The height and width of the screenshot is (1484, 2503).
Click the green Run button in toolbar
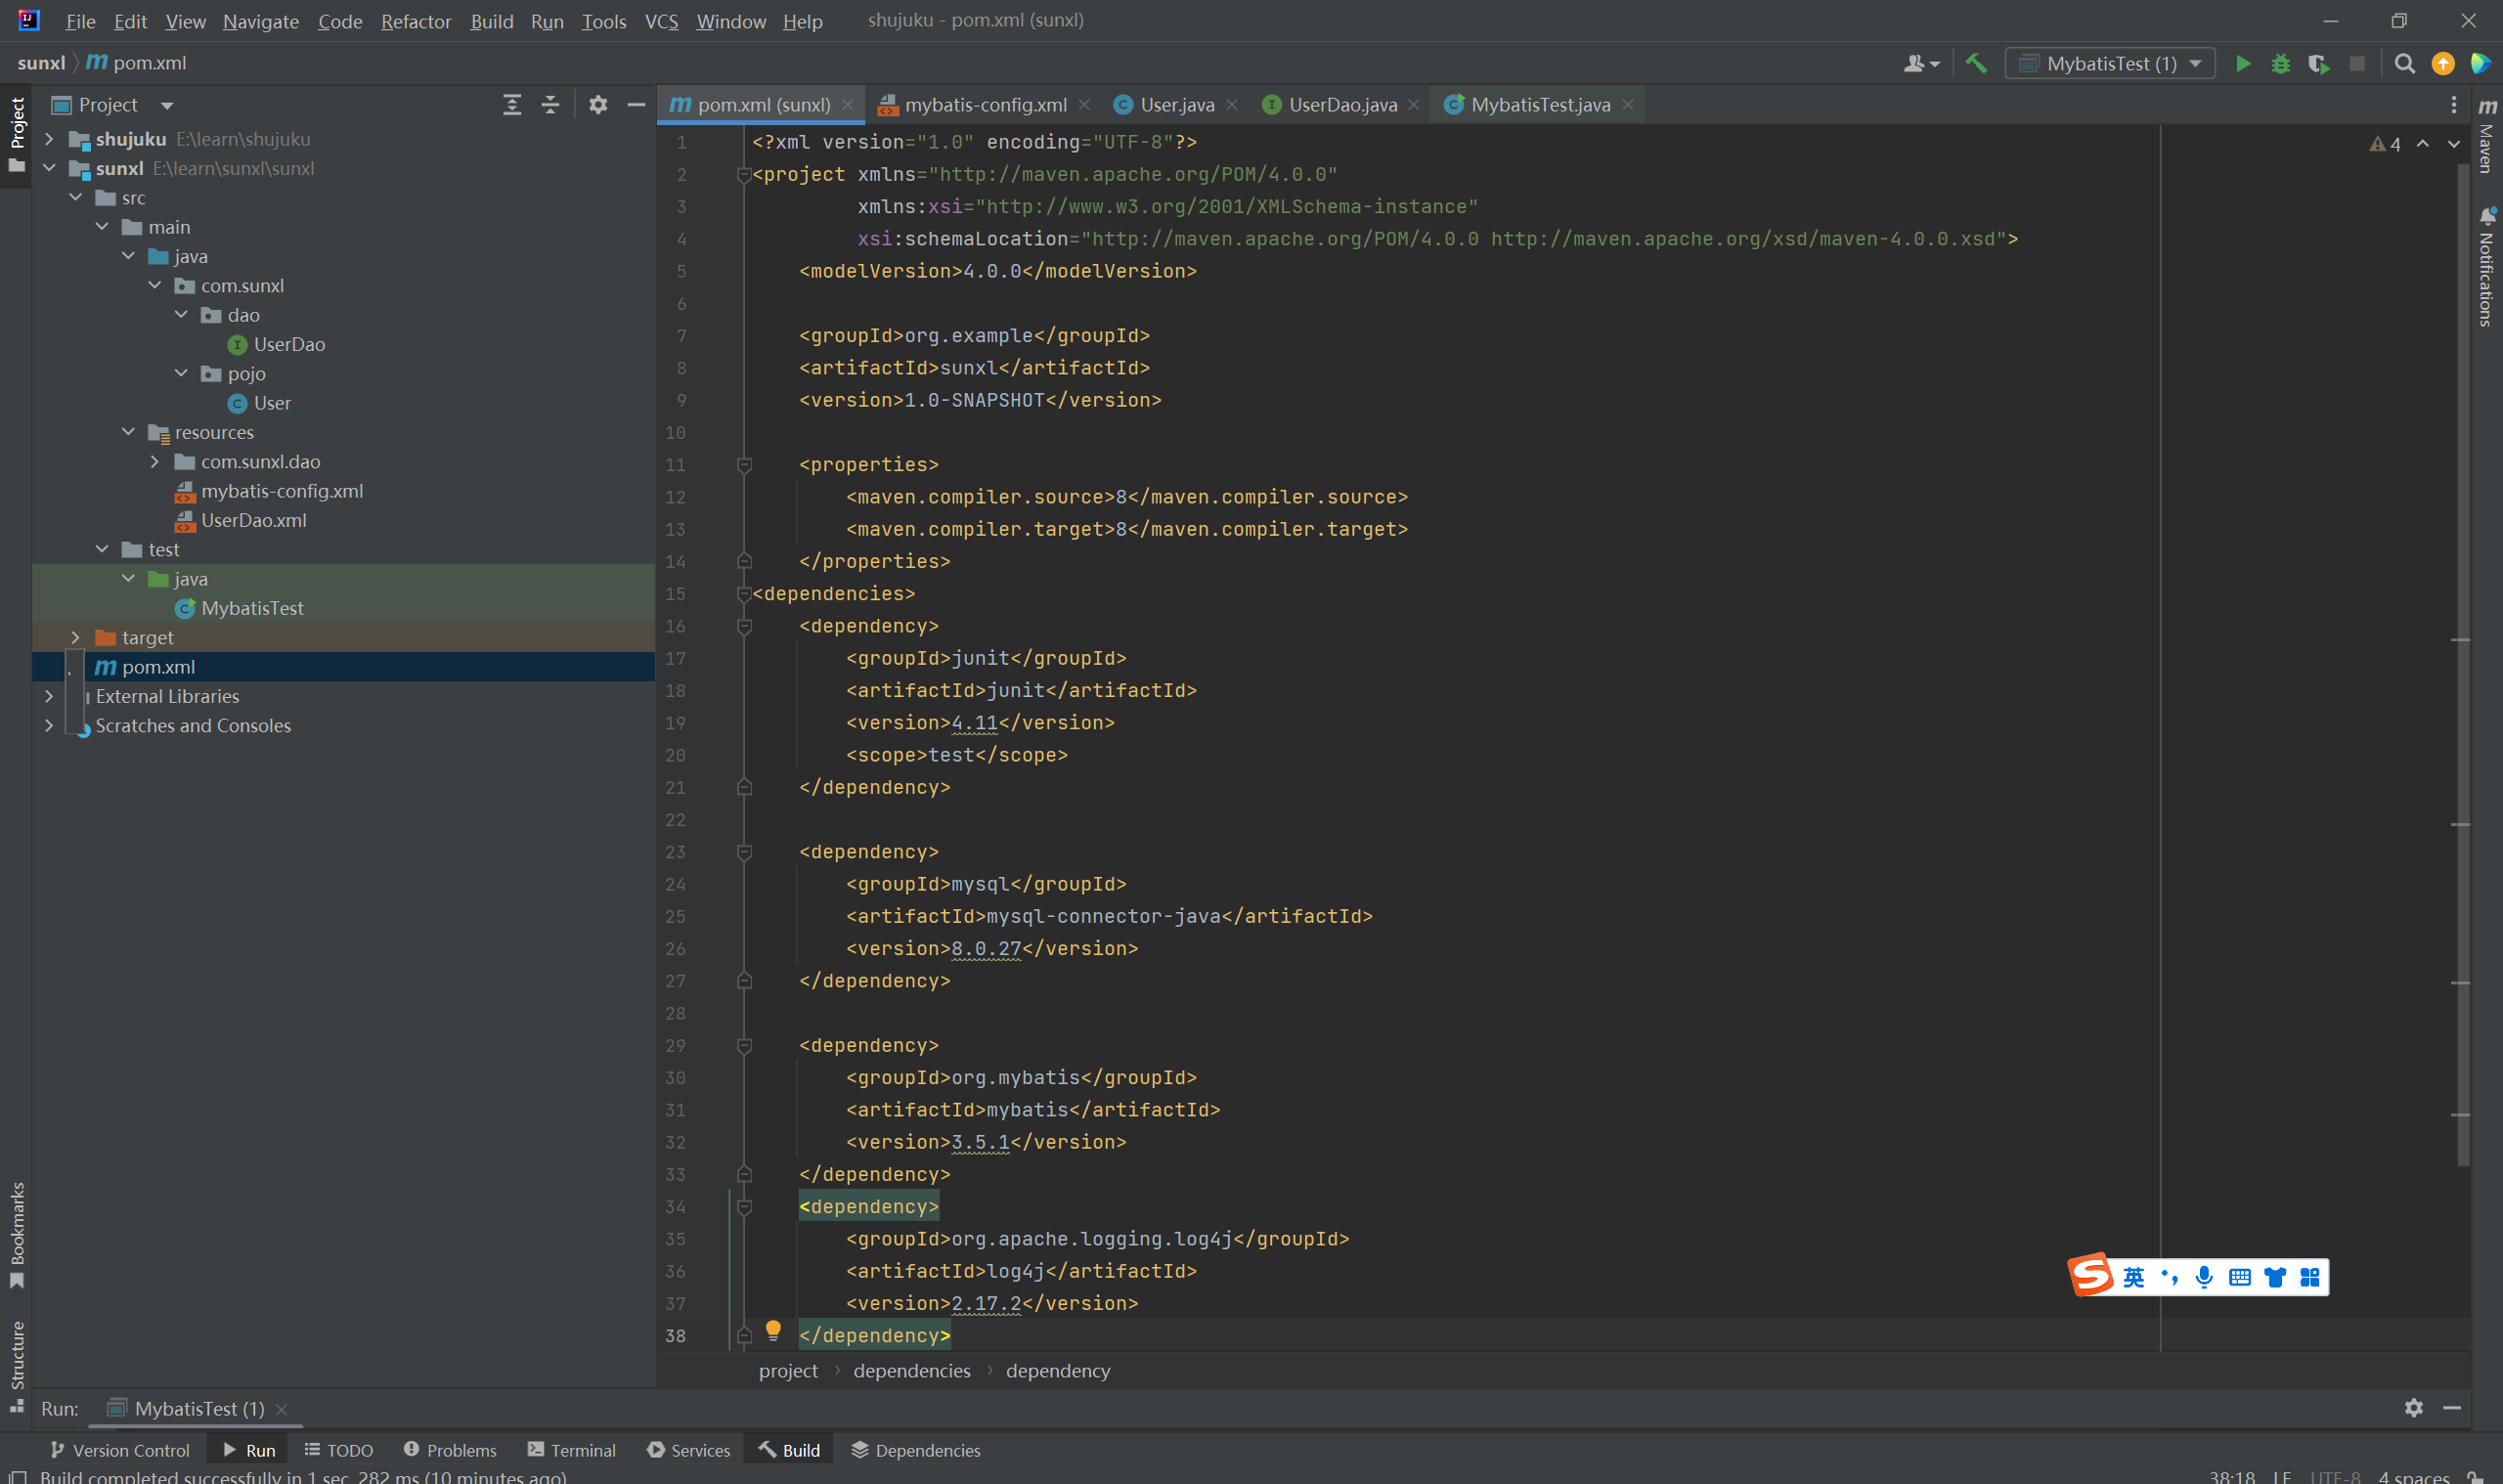point(2243,64)
